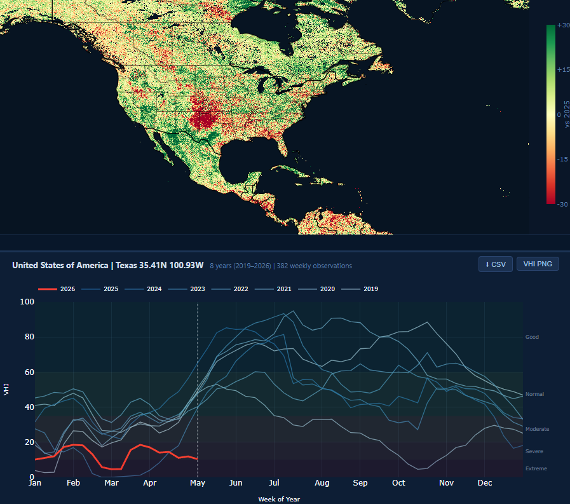The image size is (570, 504).
Task: Click the '60' y-axis tick label
Action: [x=29, y=372]
